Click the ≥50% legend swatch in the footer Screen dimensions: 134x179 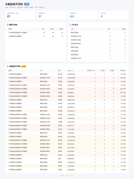point(67,176)
